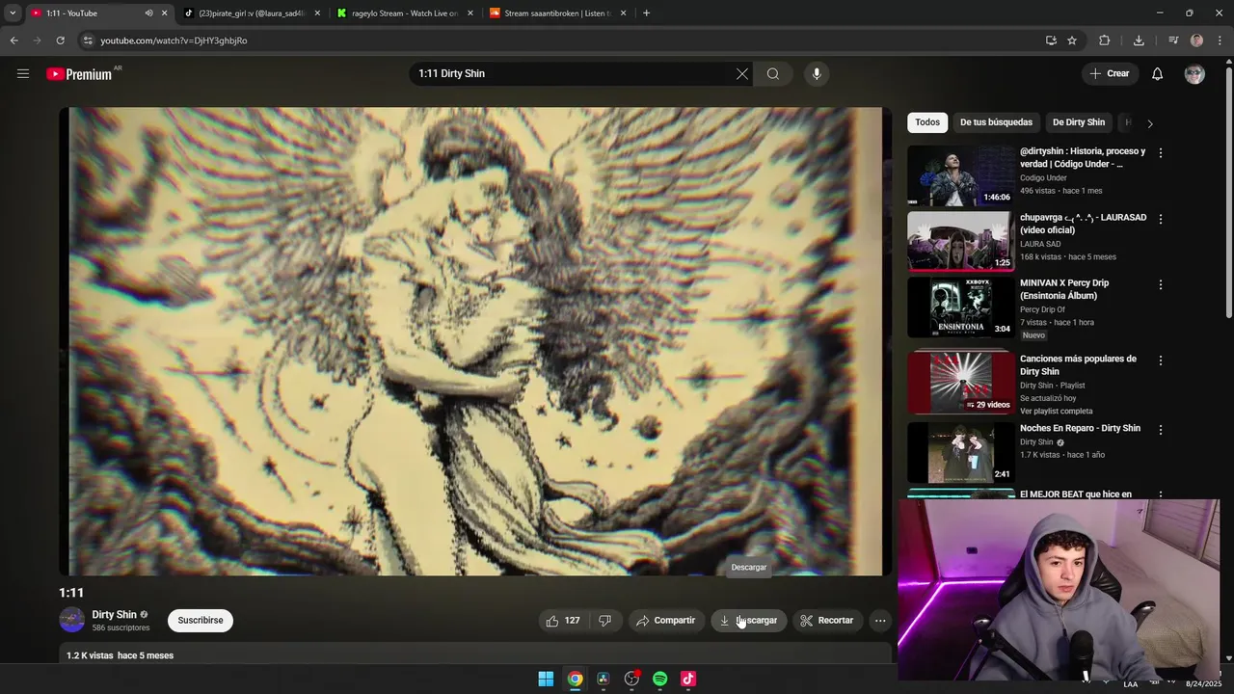Start voice search with the microphone icon
This screenshot has width=1234, height=694.
pos(817,74)
